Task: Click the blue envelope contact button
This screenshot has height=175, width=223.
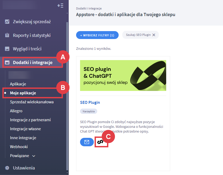Action: pyautogui.click(x=87, y=142)
